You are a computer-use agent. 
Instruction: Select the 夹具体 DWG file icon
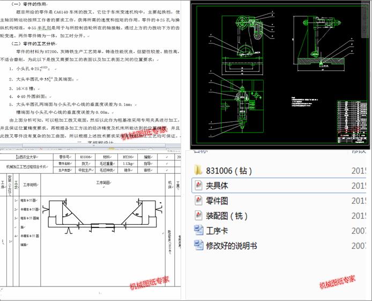(x=198, y=186)
